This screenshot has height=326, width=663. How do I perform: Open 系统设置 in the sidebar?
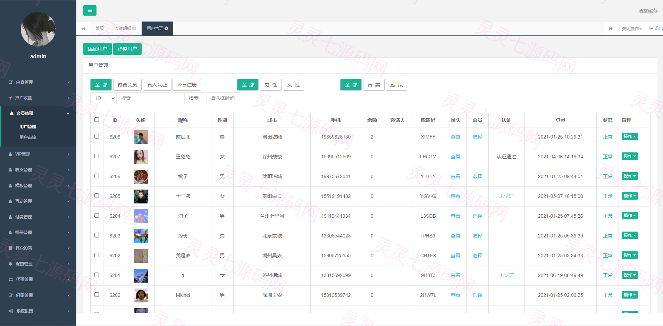[x=38, y=311]
